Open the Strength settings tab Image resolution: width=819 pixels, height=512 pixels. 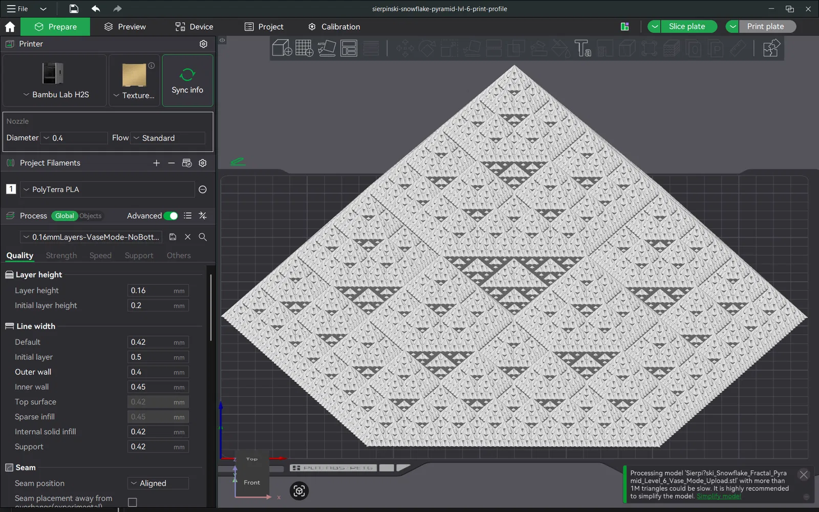(61, 255)
